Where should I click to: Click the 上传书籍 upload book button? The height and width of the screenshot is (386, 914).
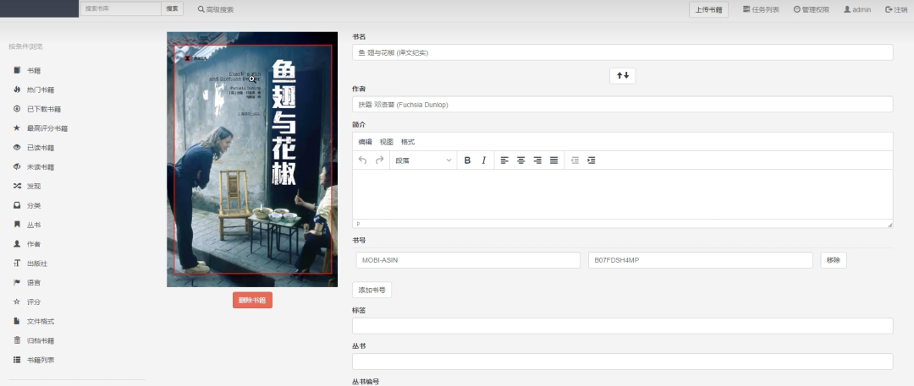(x=709, y=9)
